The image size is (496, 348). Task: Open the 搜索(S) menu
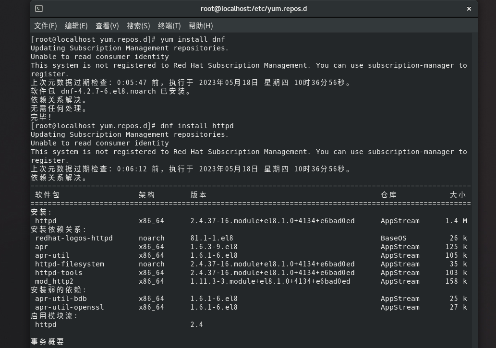(x=138, y=25)
